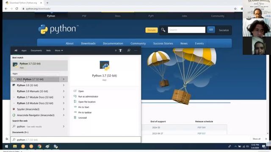Click the Socialize button
Image resolution: width=271 pixels, height=152 pixels.
tap(224, 30)
